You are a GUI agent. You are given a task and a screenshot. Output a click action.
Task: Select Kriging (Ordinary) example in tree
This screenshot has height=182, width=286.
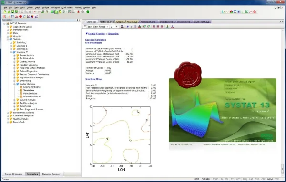point(32,87)
